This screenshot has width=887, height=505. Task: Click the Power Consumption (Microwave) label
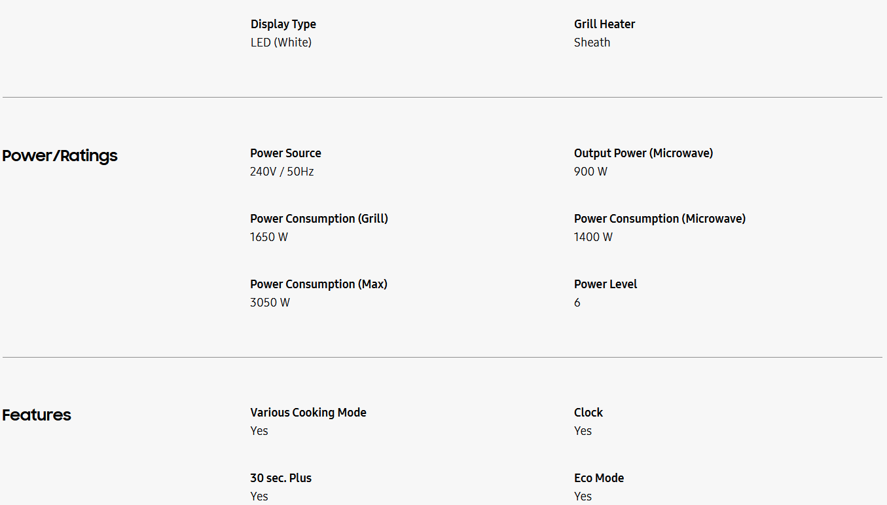659,219
